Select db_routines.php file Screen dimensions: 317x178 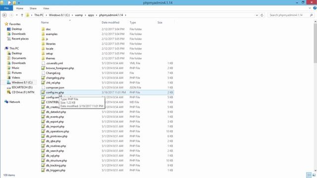[x=56, y=146]
